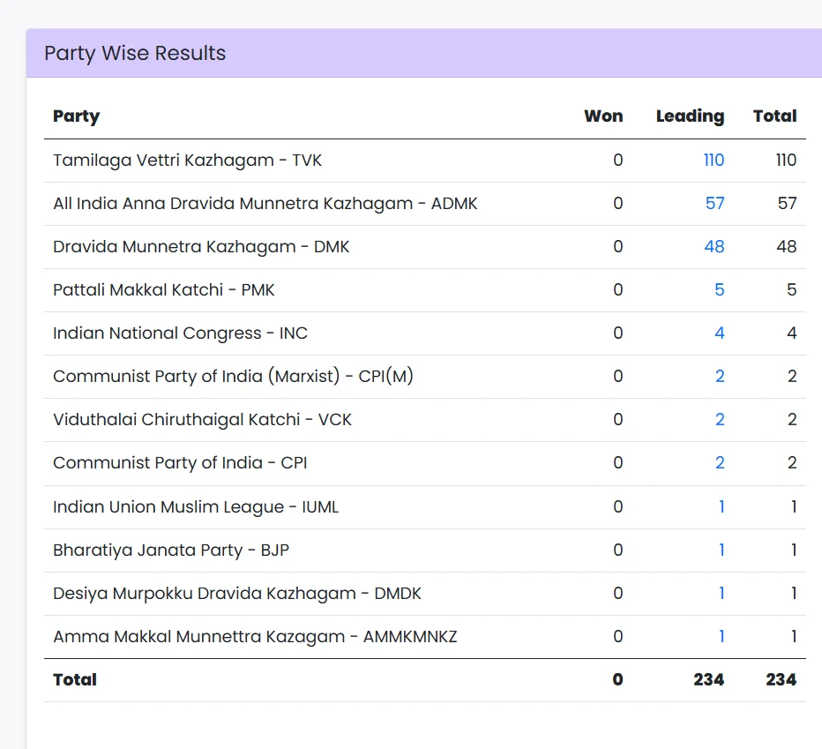Viewport: 822px width, 749px height.
Task: Click the bold Total row label
Action: click(74, 680)
